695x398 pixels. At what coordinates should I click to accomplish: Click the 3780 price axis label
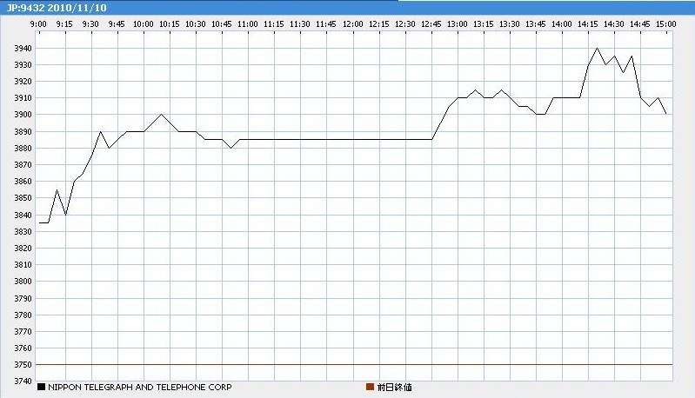(x=23, y=315)
